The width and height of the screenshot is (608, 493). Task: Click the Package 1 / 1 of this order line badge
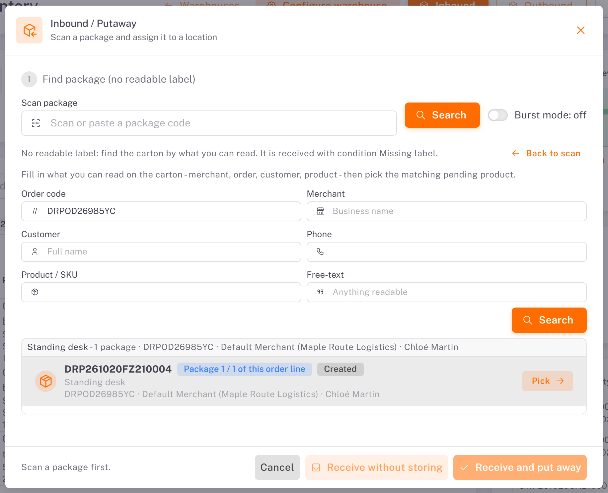(x=244, y=369)
